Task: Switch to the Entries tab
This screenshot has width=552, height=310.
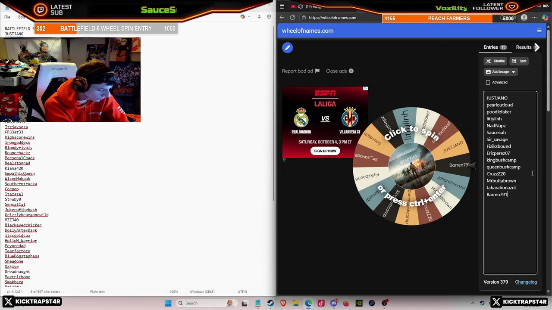Action: point(495,47)
